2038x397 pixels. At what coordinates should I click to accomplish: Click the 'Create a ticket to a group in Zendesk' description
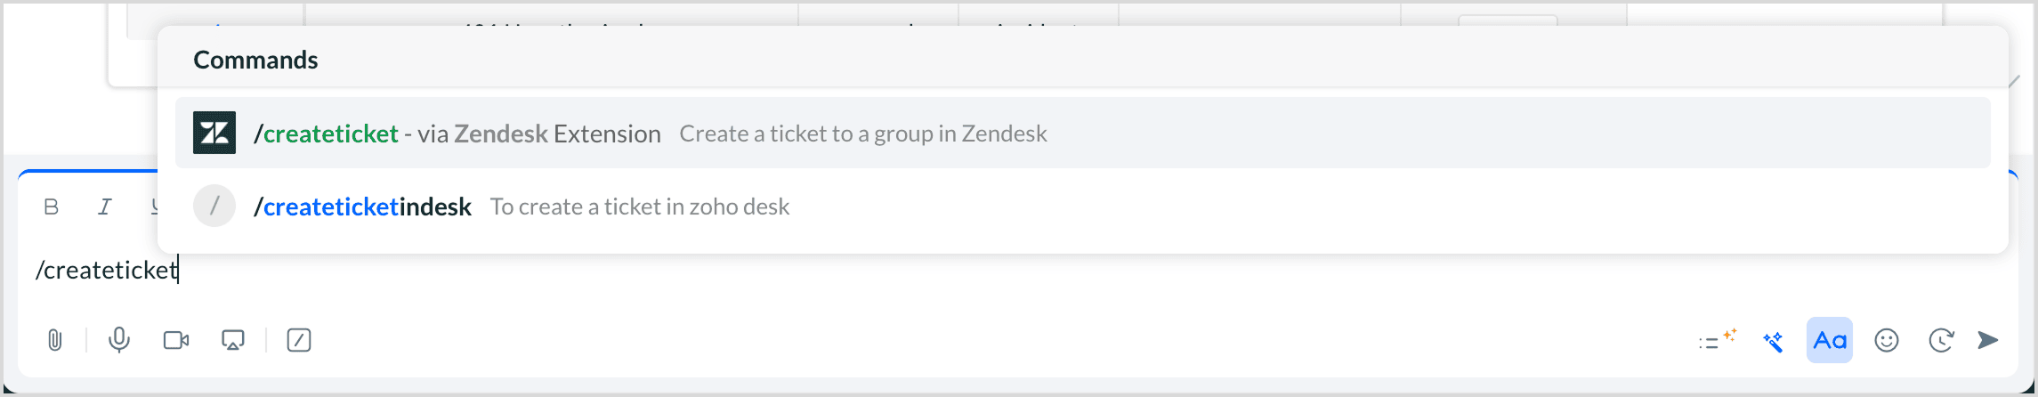point(862,134)
